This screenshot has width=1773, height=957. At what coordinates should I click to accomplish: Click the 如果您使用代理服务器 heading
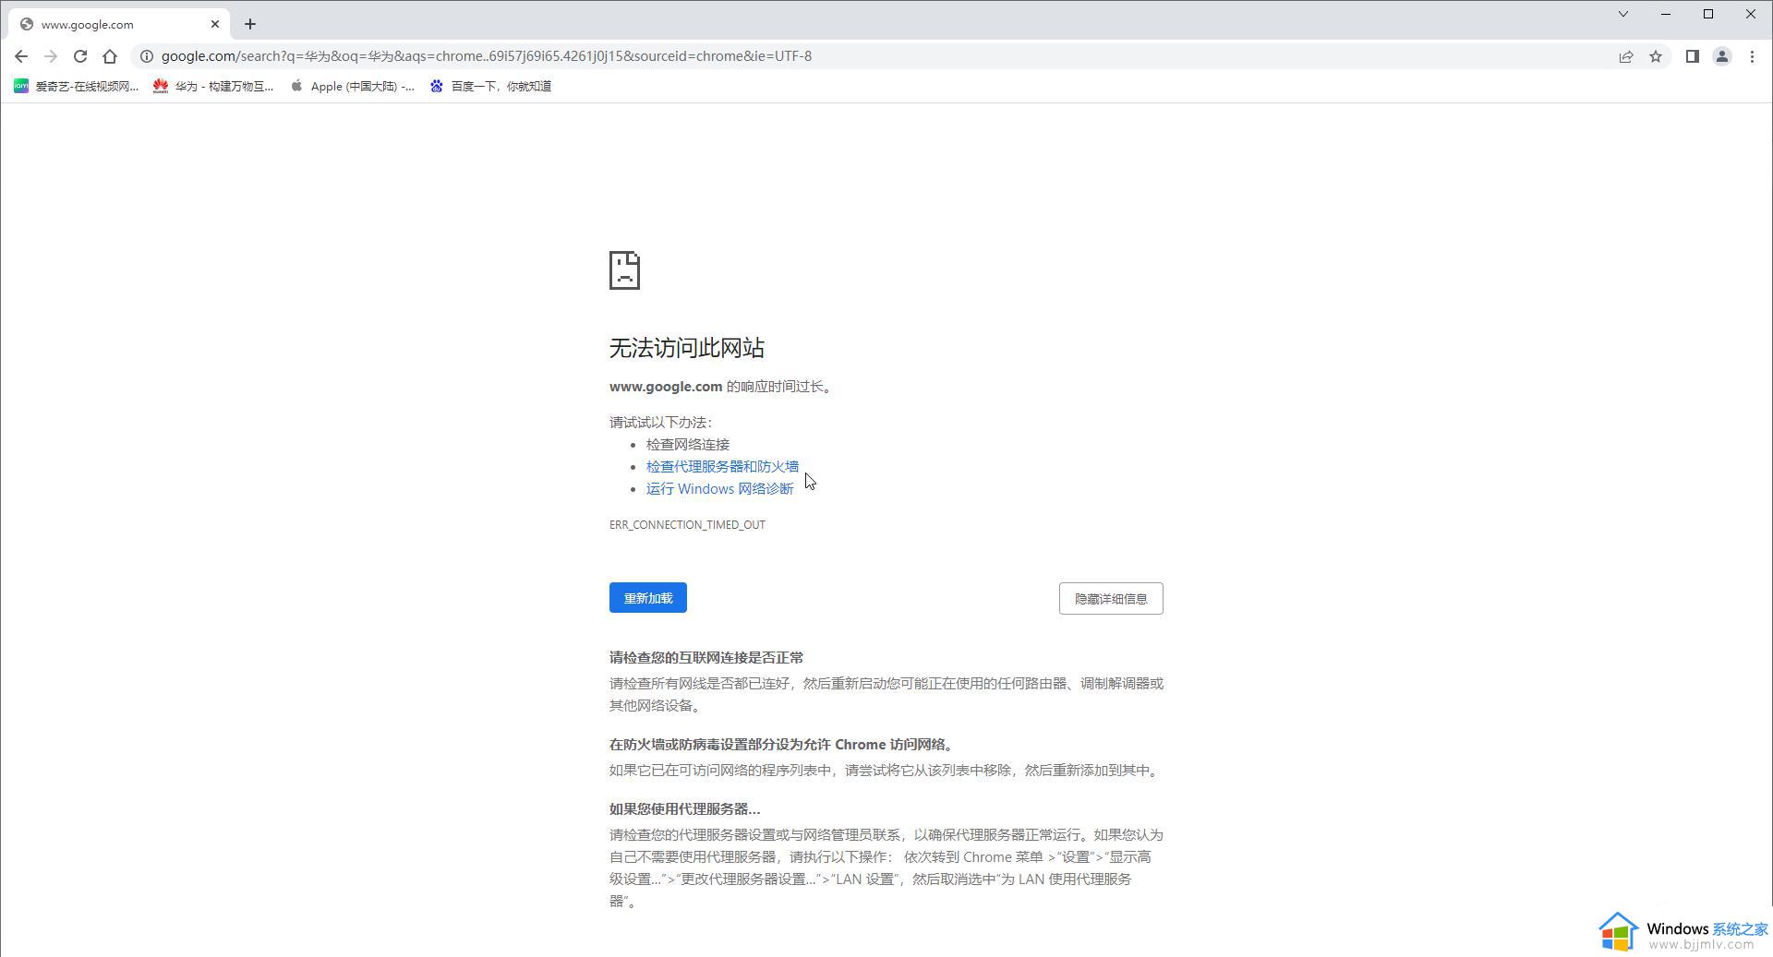[x=684, y=809]
